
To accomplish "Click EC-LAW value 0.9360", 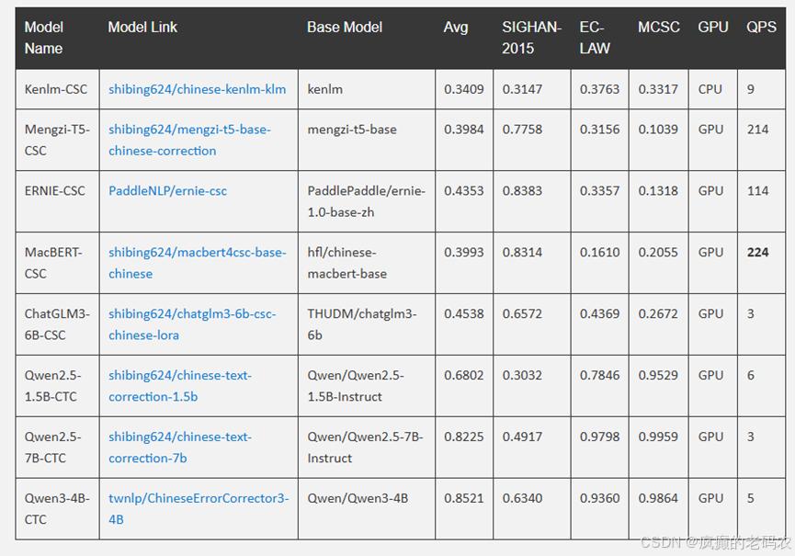I will [600, 498].
